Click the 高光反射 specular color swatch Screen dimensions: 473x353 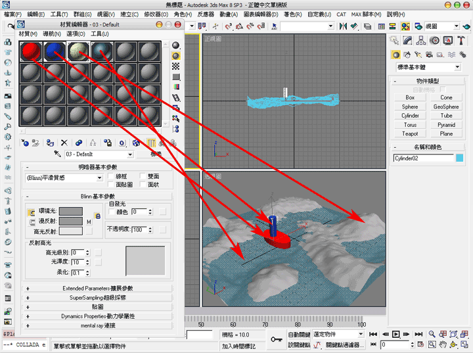pos(70,231)
